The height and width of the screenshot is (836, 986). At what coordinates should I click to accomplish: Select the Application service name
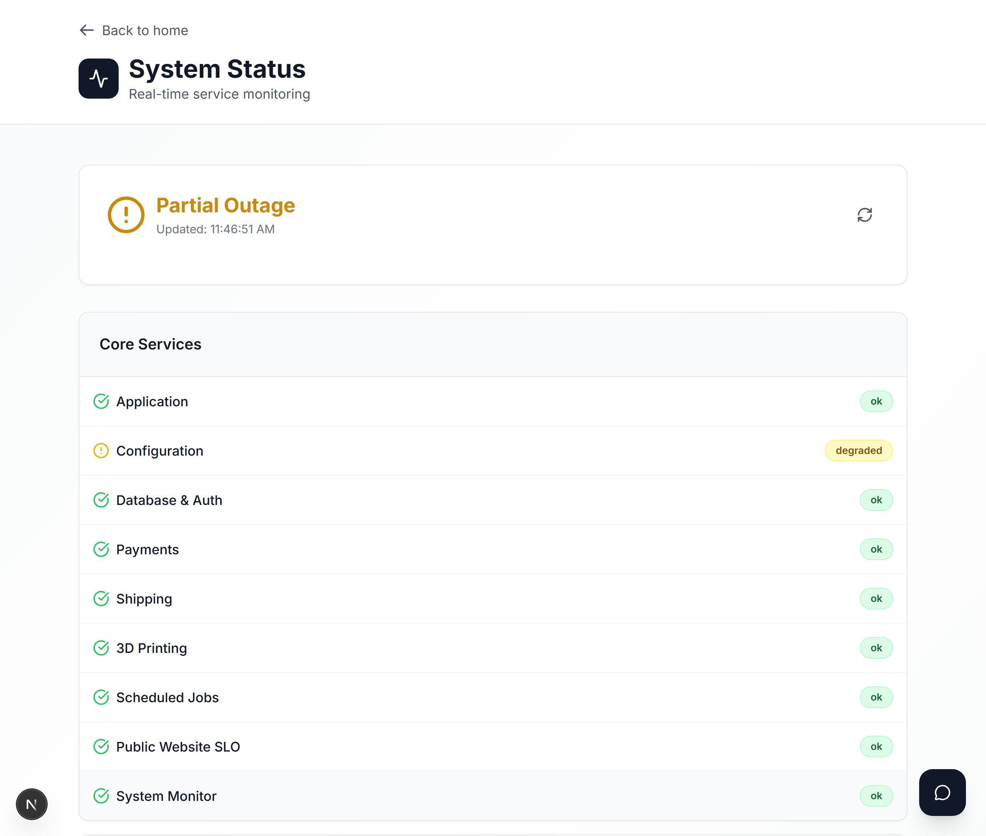pos(152,402)
